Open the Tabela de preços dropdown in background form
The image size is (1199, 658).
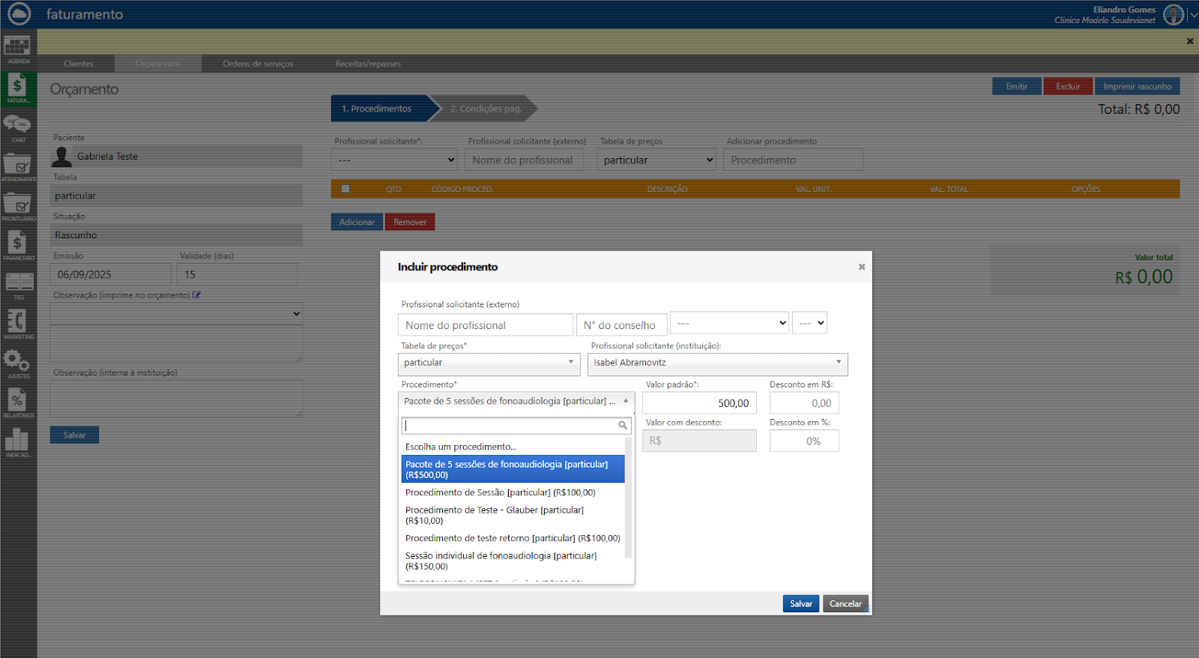tap(656, 160)
